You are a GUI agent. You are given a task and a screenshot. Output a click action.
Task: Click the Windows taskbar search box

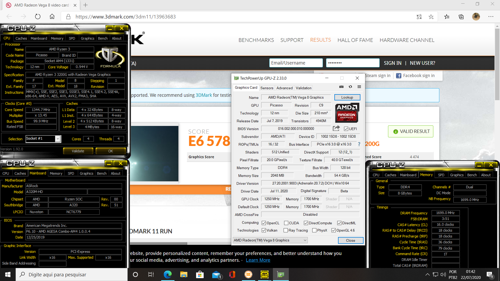pos(72,274)
